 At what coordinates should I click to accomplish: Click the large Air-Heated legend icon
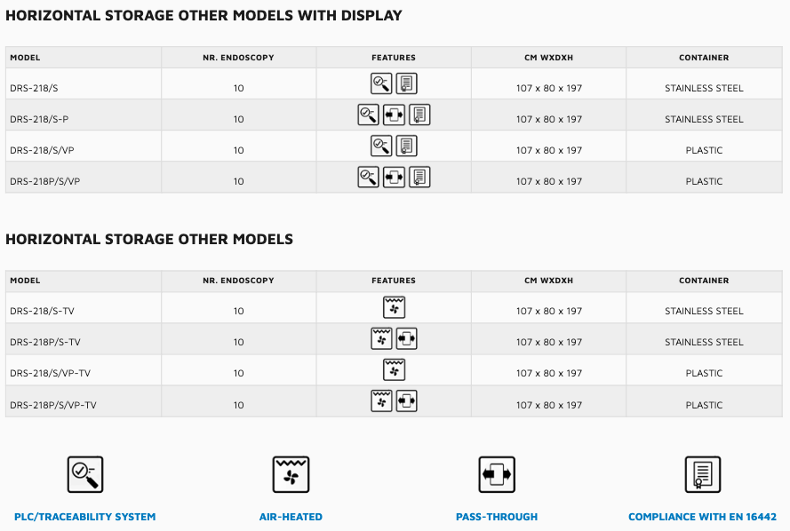point(291,475)
